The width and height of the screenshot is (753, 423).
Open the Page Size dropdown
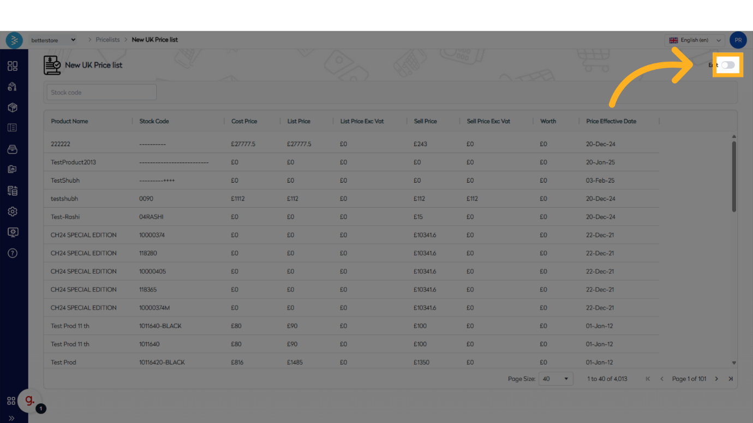coord(555,379)
